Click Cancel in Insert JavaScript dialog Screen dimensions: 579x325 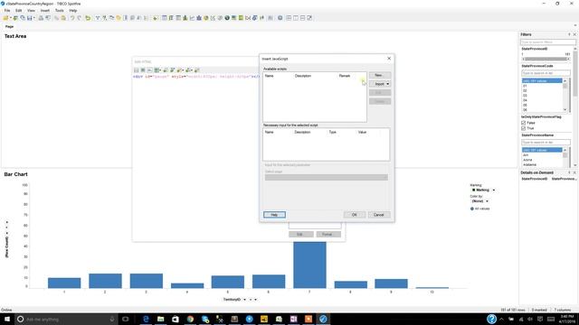coord(379,215)
